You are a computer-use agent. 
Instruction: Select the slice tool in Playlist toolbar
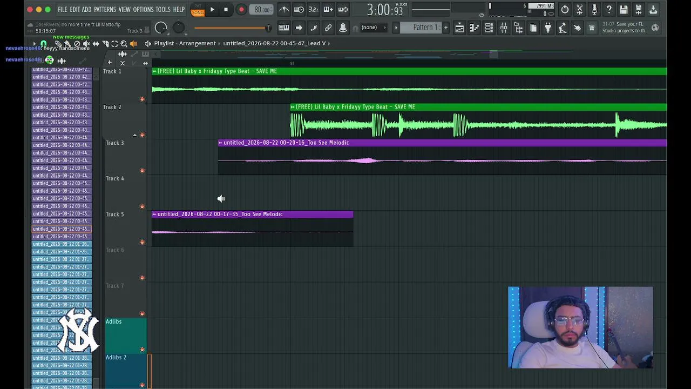tap(105, 44)
